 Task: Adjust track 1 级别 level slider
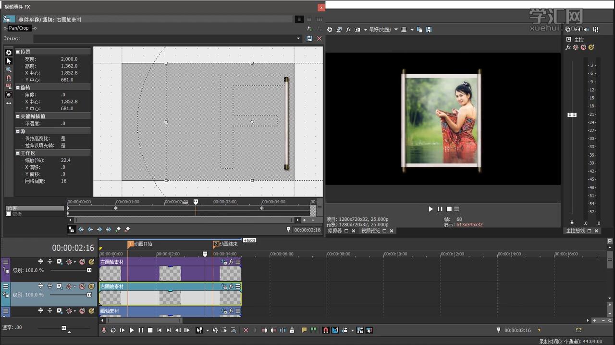click(89, 270)
